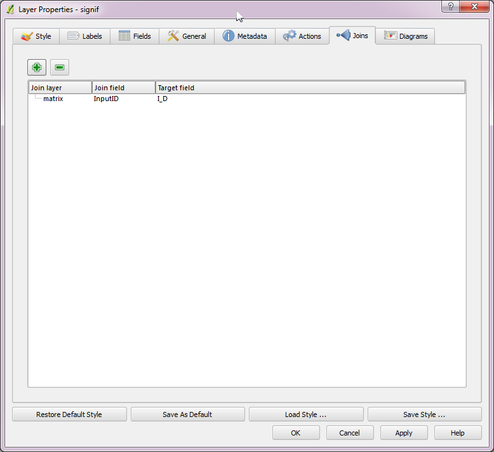
Task: Switch to the Style tab
Action: click(36, 36)
